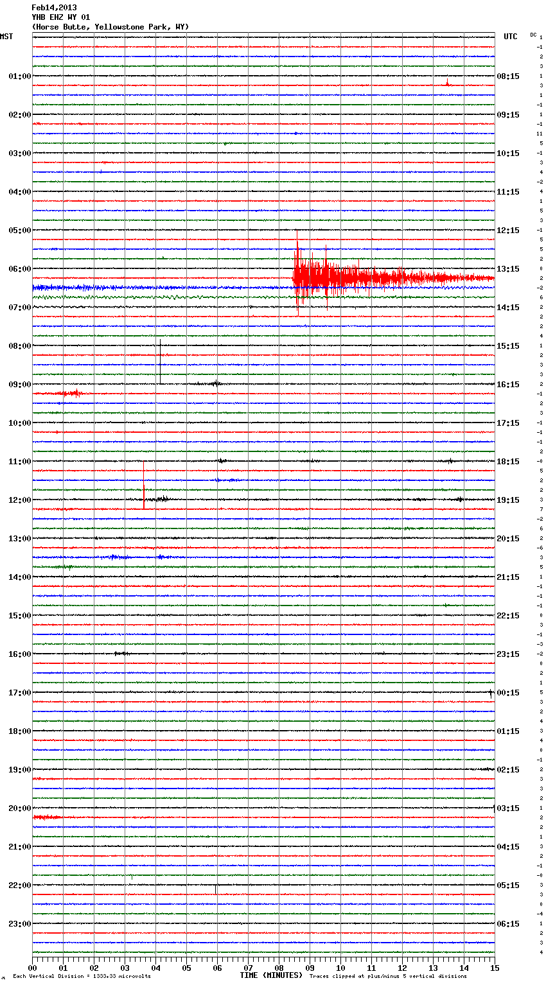Select the station code YHB EHZ WY 01
This screenshot has height=985, width=546.
[61, 17]
